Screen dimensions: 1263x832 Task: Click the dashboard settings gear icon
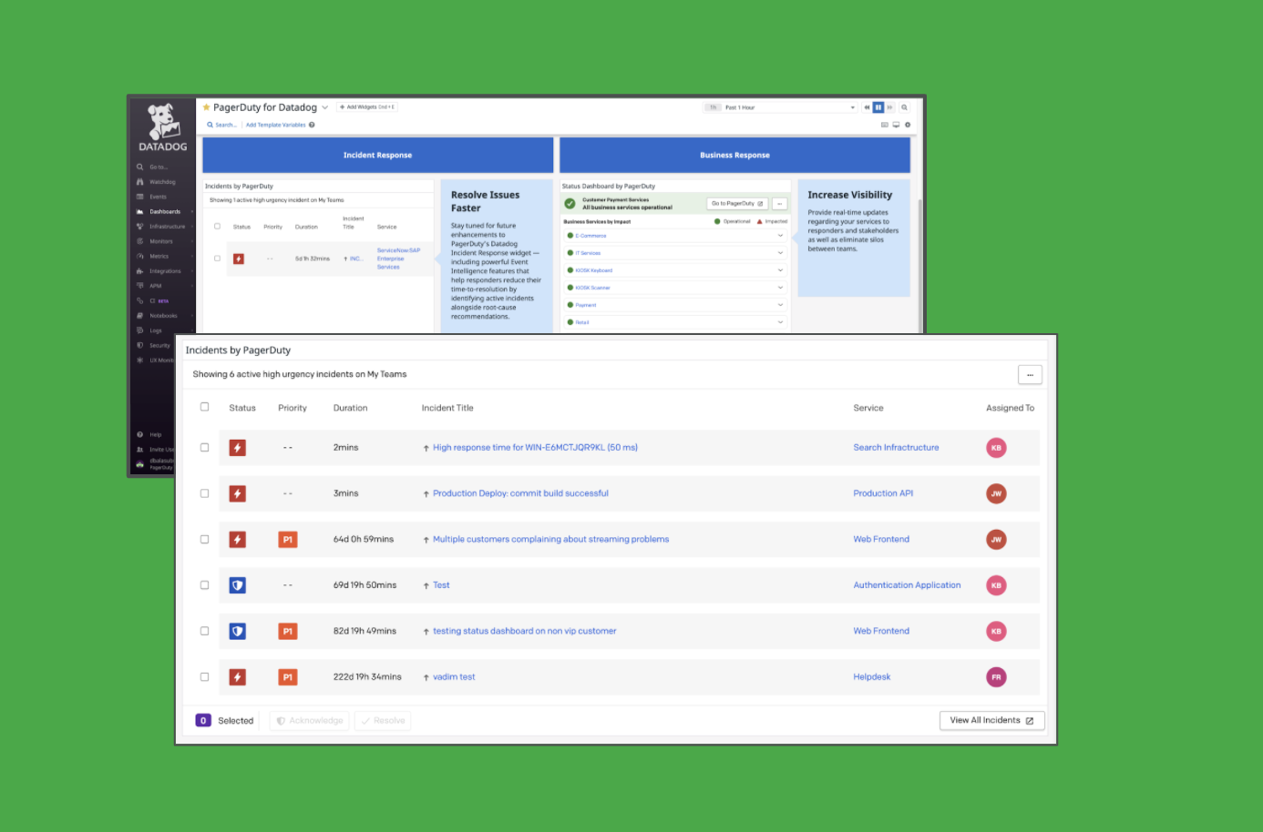[908, 125]
